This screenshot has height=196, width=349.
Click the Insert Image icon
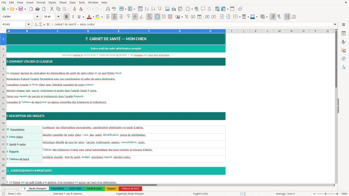pos(168,9)
